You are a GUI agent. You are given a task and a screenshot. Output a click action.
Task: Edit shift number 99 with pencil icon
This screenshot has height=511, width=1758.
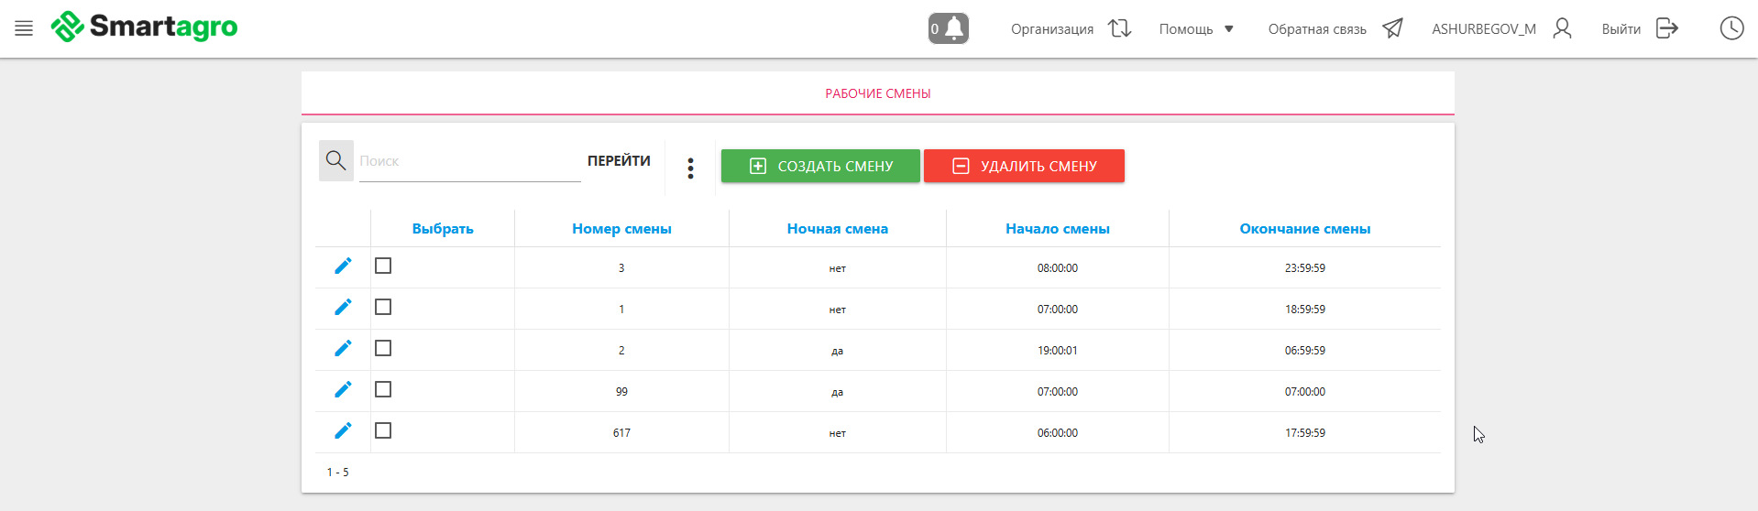[343, 390]
